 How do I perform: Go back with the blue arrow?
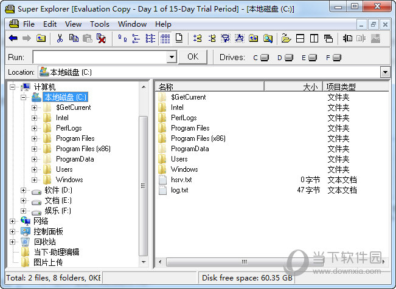click(13, 38)
